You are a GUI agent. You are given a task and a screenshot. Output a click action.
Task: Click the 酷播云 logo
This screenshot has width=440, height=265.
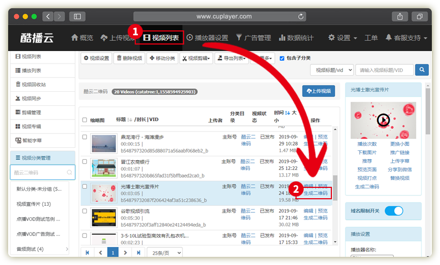pos(37,38)
